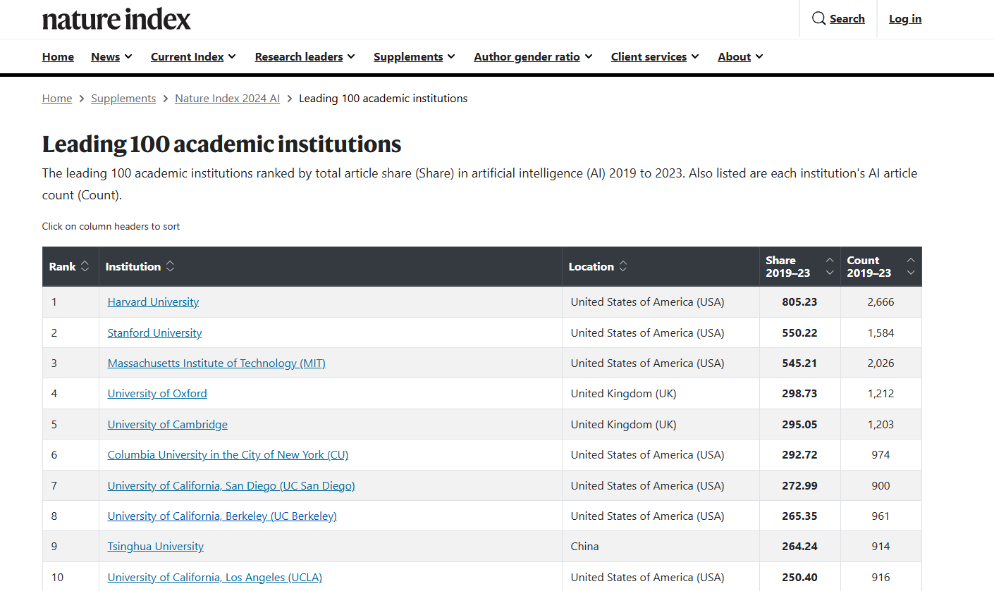Click the Log in link
This screenshot has width=994, height=591.
[x=905, y=19]
